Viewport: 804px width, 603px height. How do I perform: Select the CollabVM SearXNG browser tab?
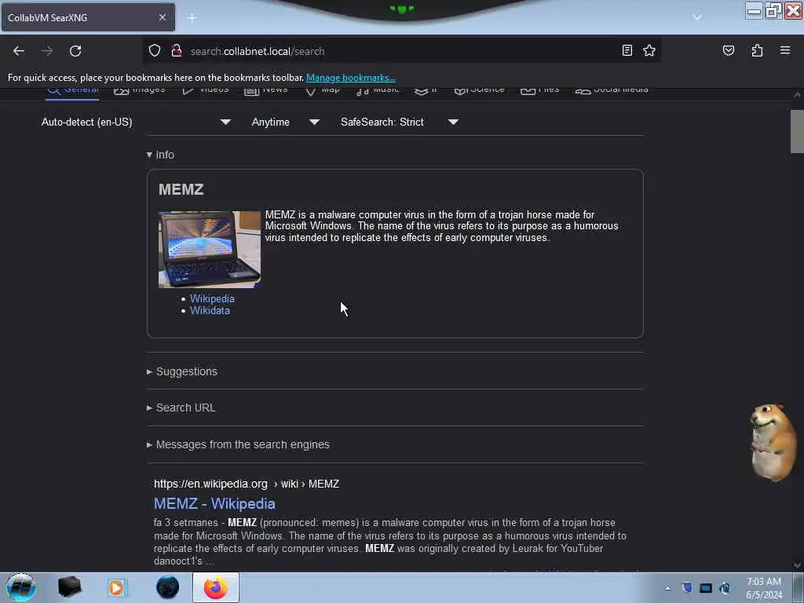(x=88, y=17)
